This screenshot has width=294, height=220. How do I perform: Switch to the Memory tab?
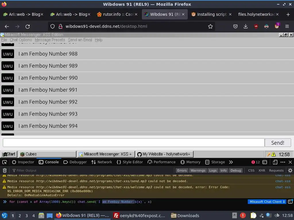click(x=190, y=162)
